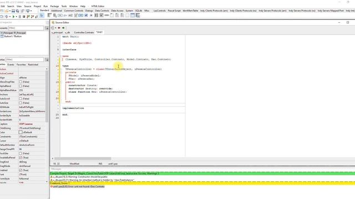Open the Favorites tab in Object Inspector
The height and width of the screenshot is (199, 355).
click(x=21, y=65)
